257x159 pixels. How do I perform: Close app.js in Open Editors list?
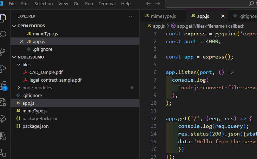(22, 41)
